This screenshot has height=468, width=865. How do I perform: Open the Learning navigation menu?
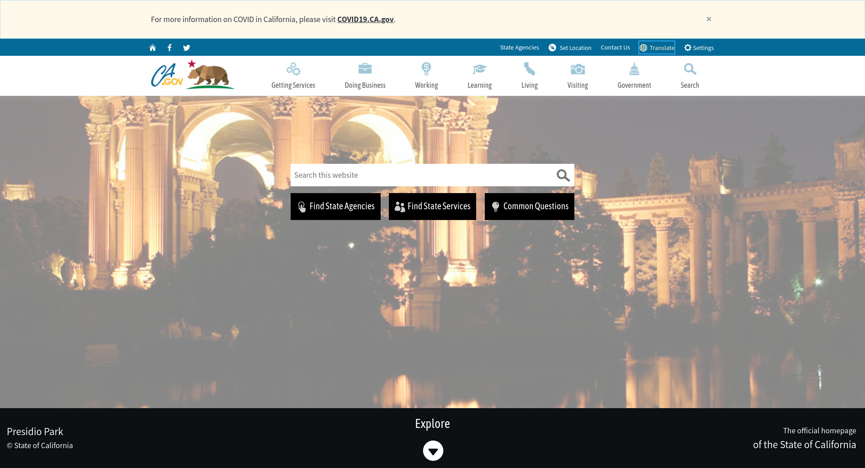pyautogui.click(x=479, y=76)
